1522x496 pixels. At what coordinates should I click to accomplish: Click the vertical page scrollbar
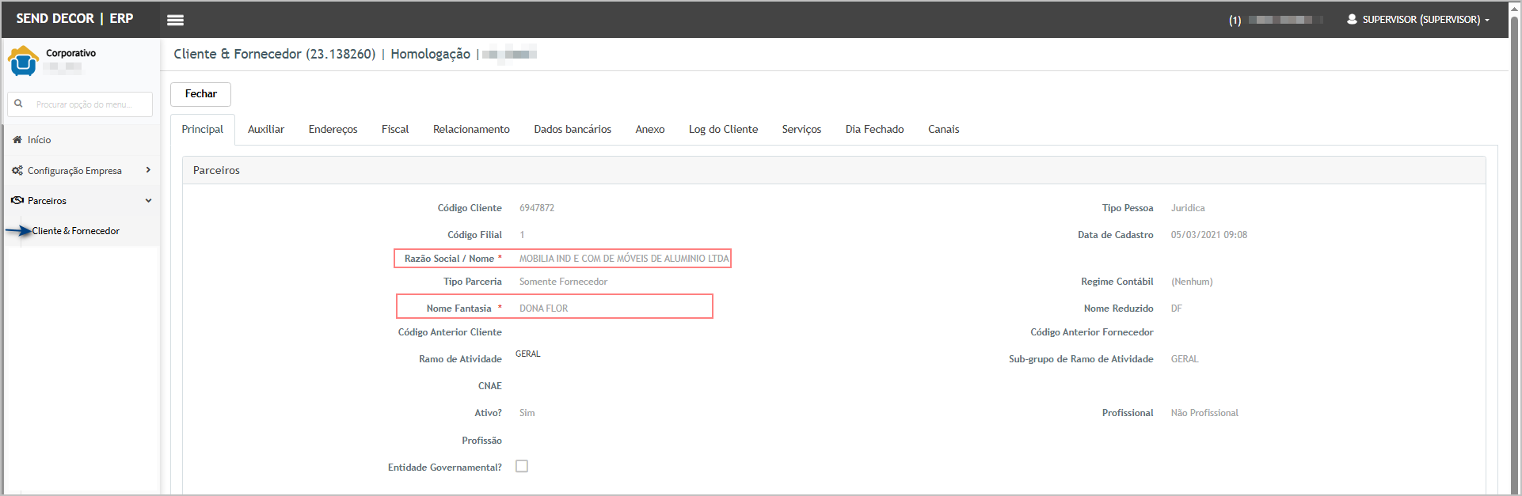click(x=1515, y=248)
